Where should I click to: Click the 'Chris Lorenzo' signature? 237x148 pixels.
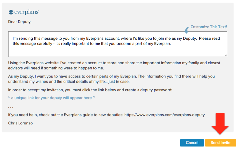tap(21, 123)
